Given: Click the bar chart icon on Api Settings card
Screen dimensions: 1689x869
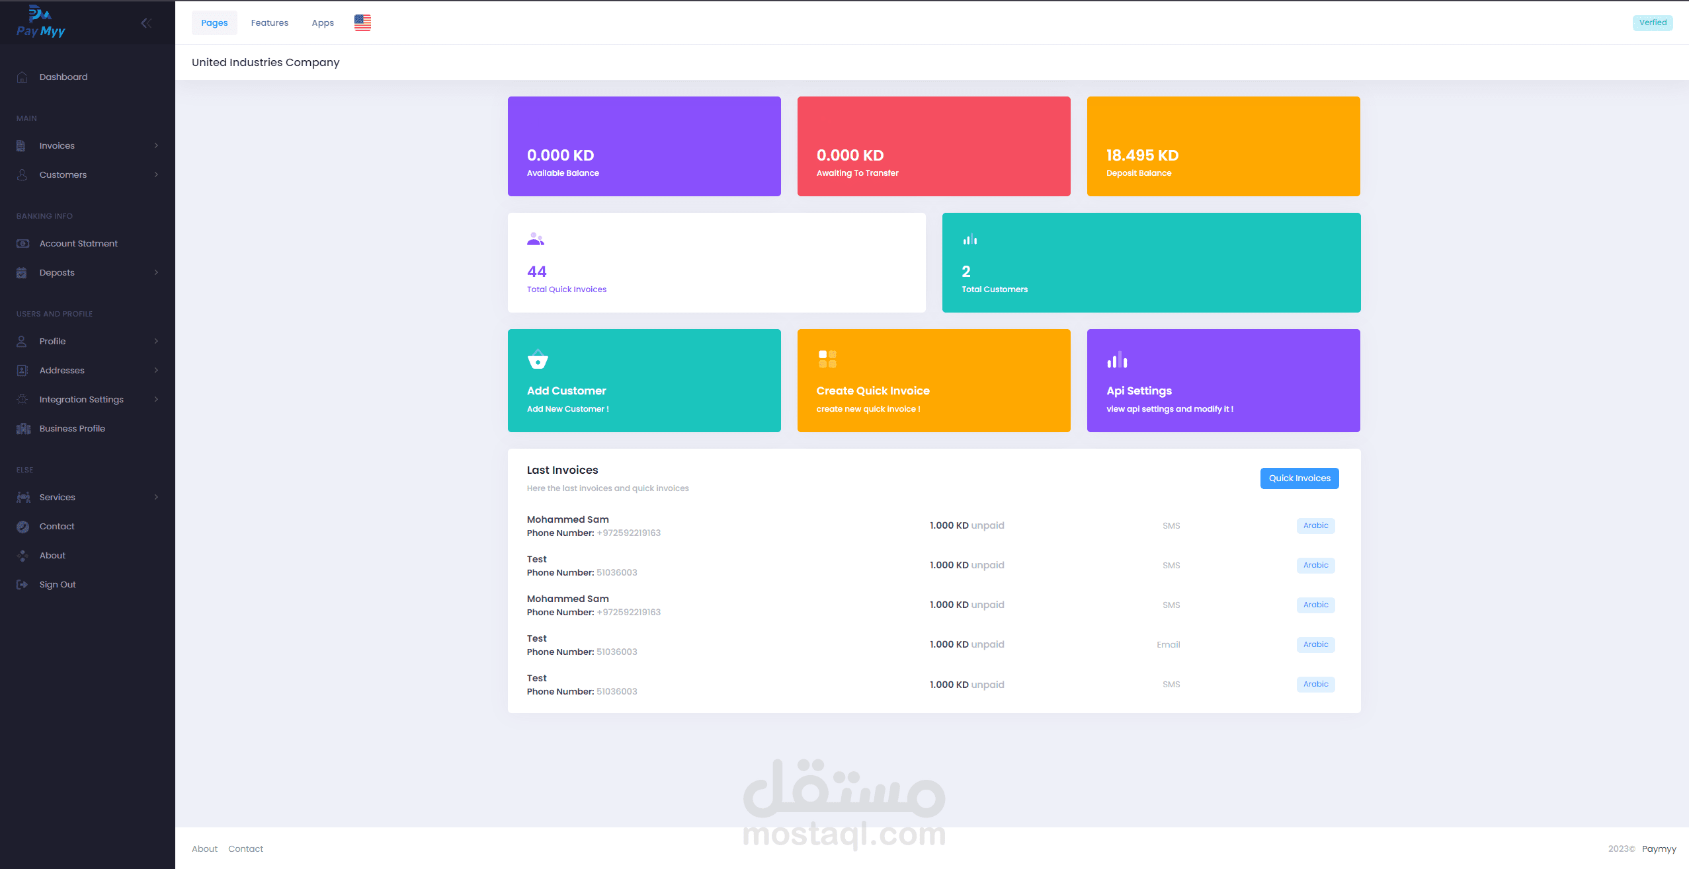Looking at the screenshot, I should pos(1117,360).
